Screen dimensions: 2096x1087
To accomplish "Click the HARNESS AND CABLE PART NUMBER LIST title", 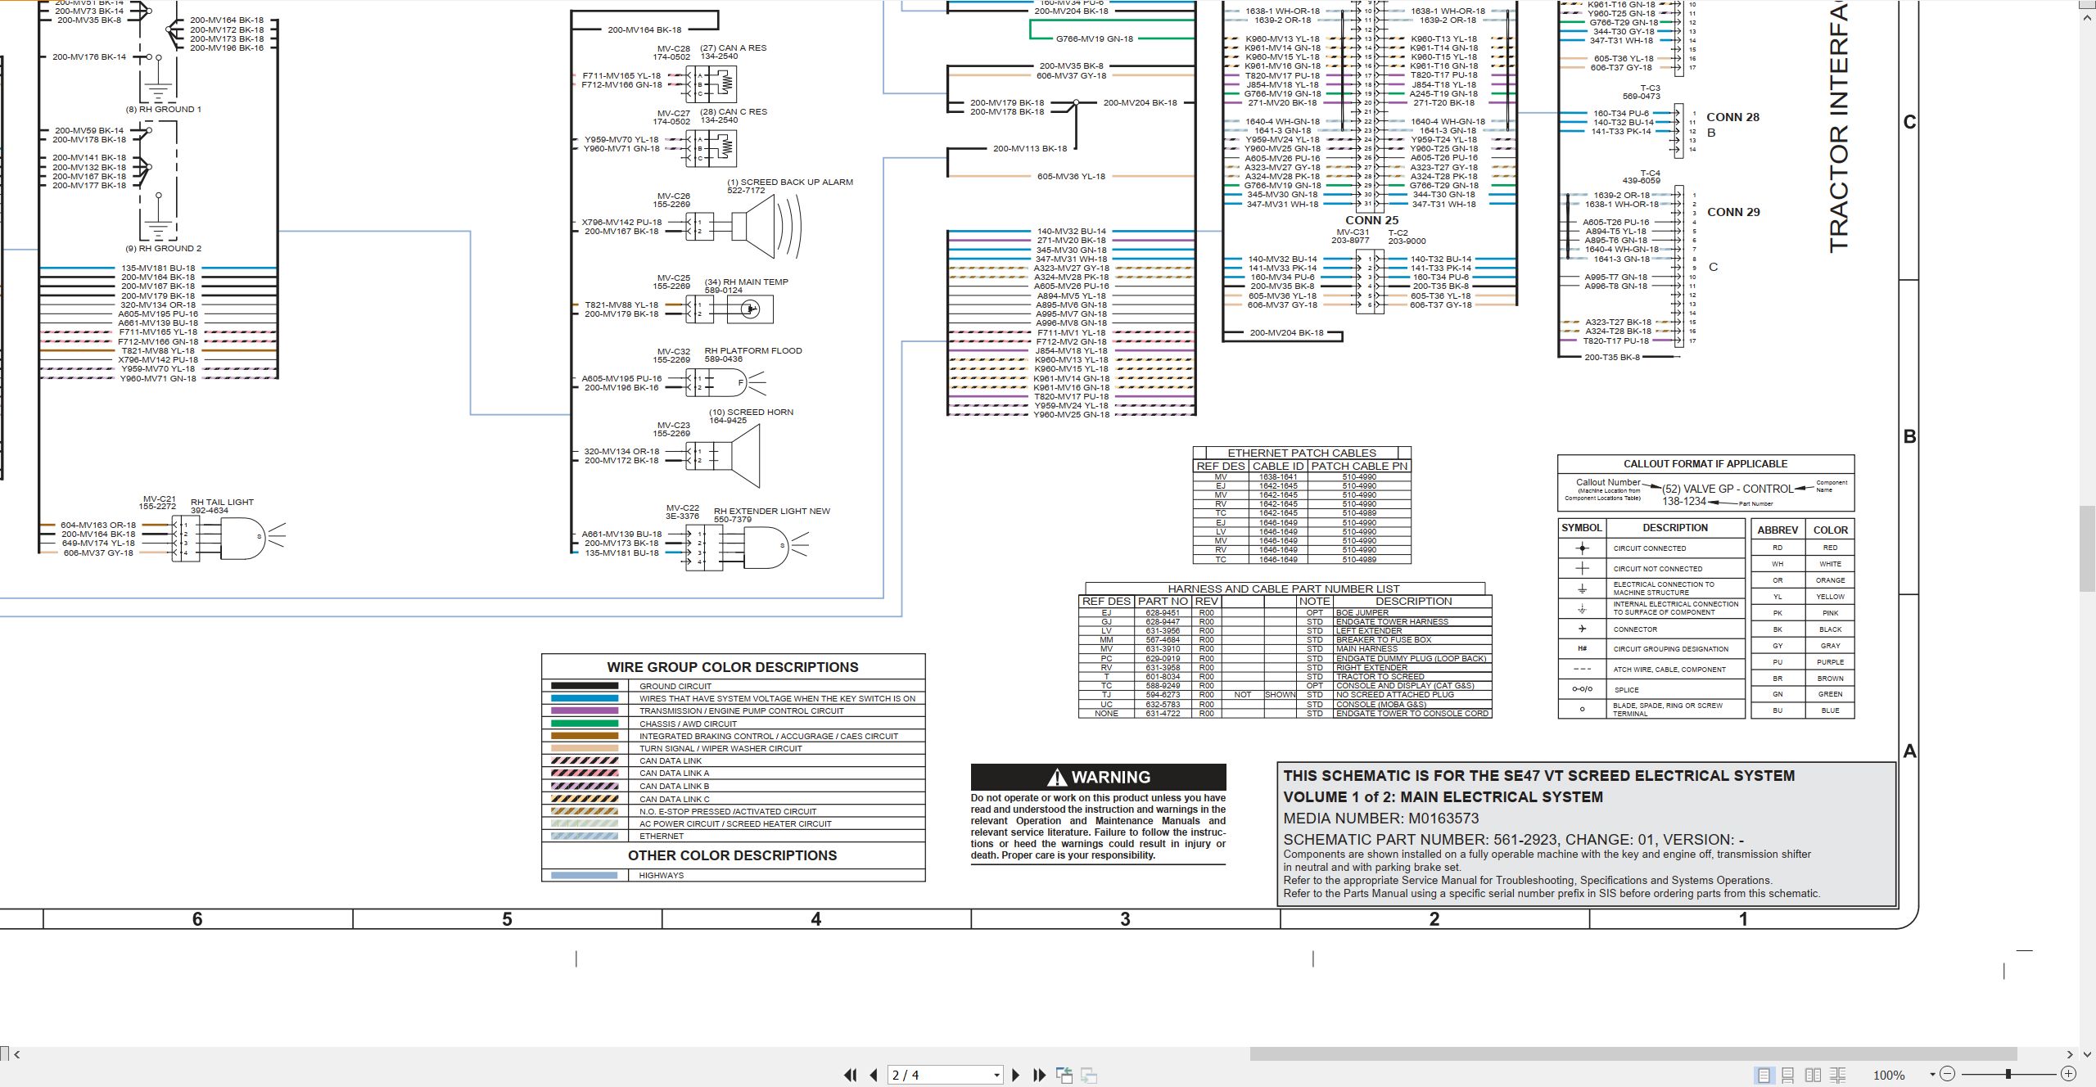I will (1283, 589).
